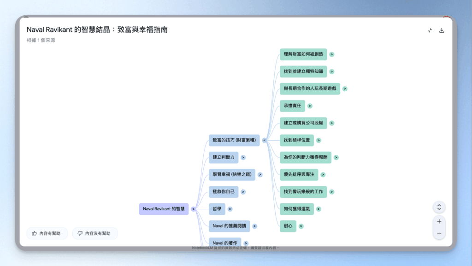Select the 為你的判斷力獲得報酬 node
This screenshot has width=472, height=266.
point(306,157)
